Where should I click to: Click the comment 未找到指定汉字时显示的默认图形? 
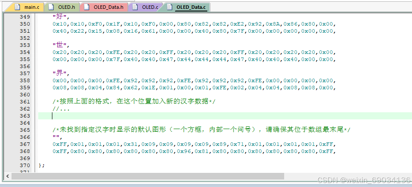point(202,130)
